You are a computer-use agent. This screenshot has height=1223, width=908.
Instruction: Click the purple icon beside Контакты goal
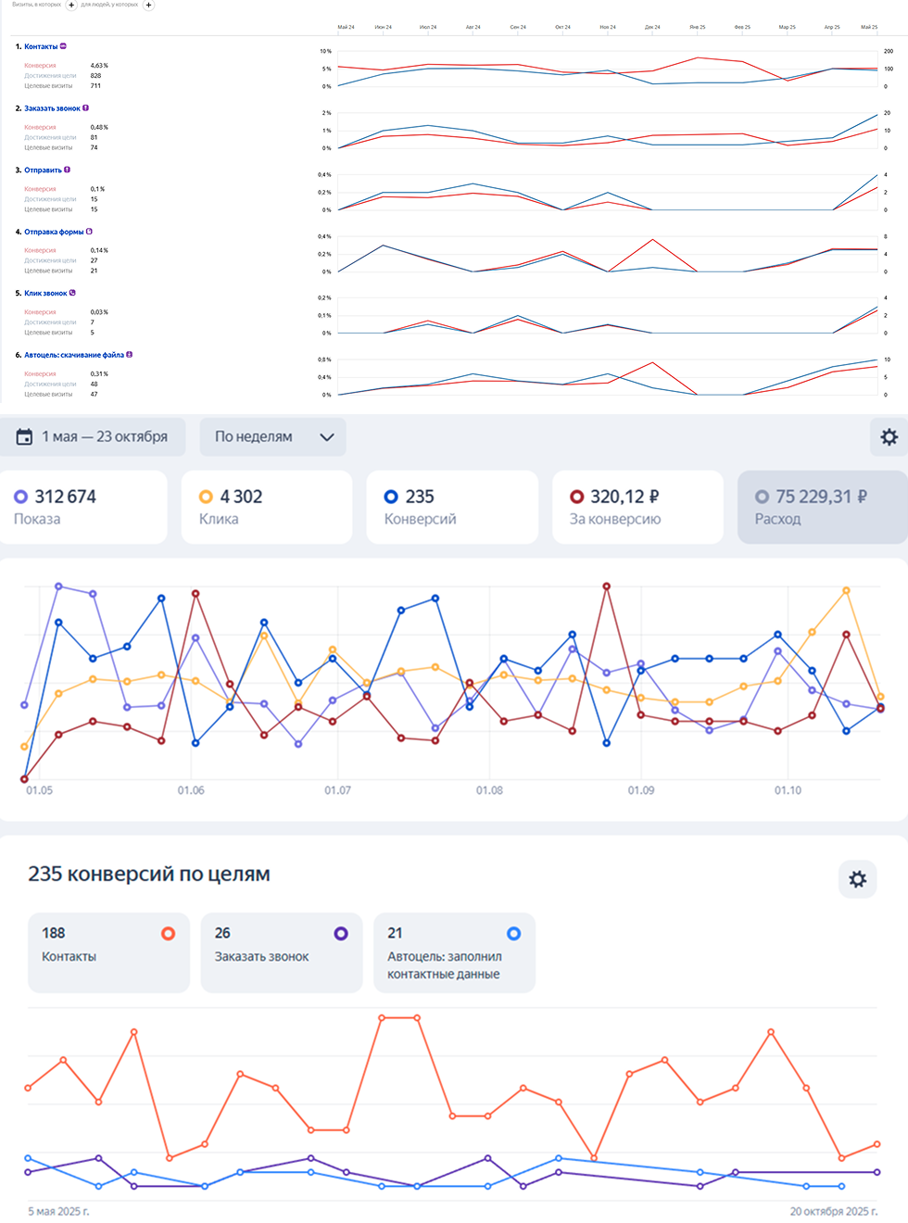(63, 46)
